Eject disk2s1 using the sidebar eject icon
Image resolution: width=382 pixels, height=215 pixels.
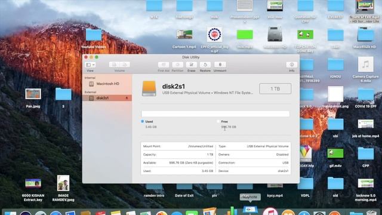(127, 98)
